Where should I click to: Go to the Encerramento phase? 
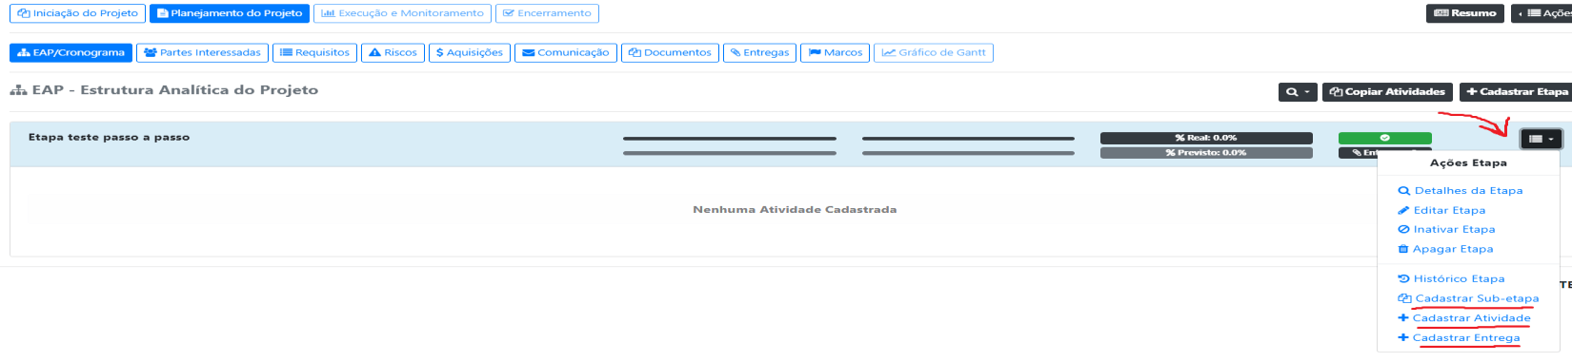[547, 13]
